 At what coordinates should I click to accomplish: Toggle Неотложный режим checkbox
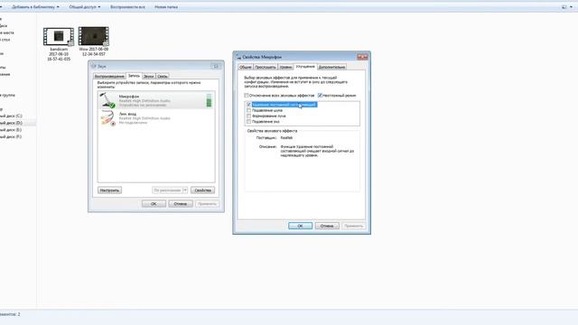click(x=320, y=96)
